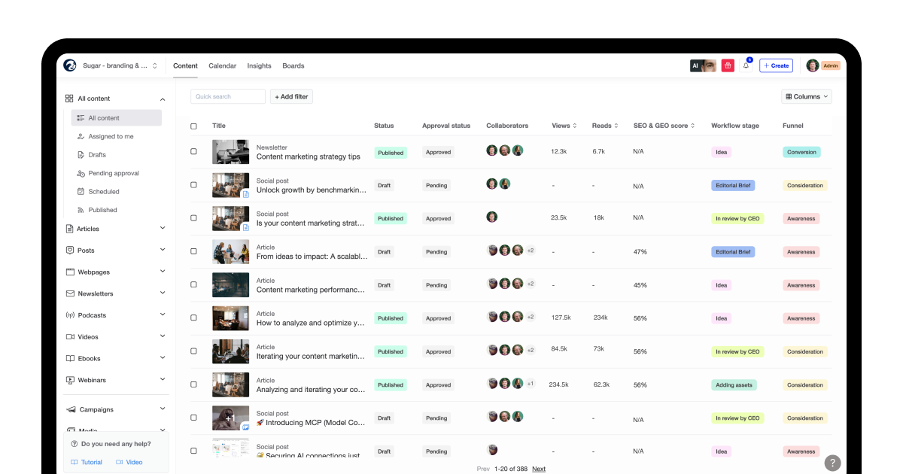903x474 pixels.
Task: Click the Approved status badge on first row
Action: (438, 152)
